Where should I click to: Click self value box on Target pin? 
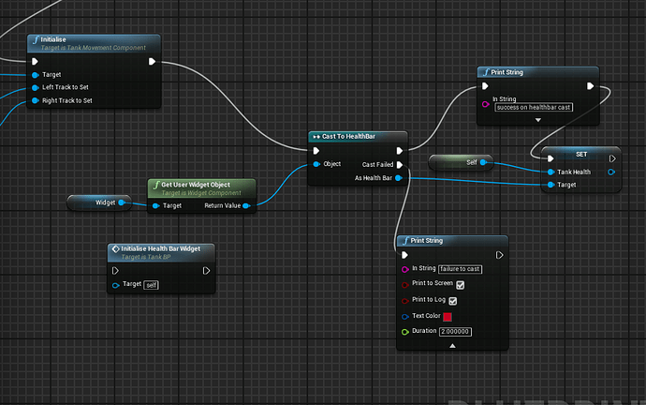point(151,285)
